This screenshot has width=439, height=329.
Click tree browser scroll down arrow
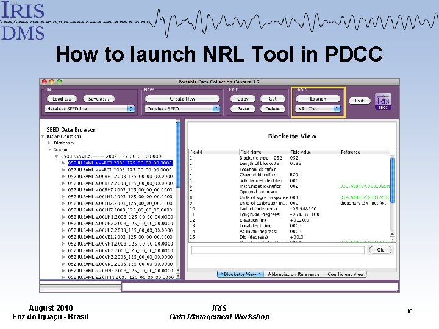click(178, 276)
